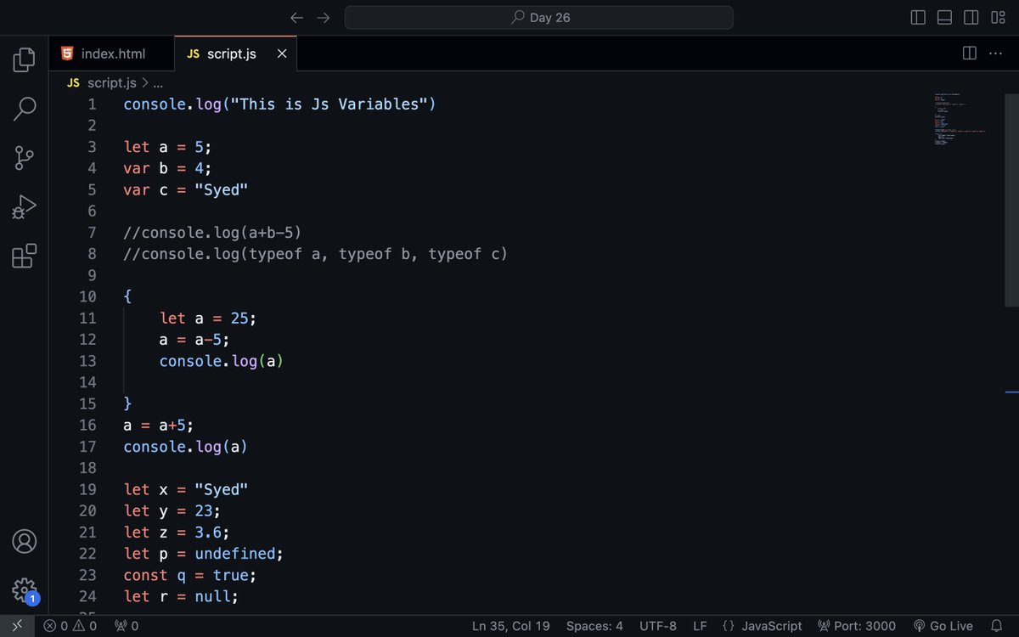Click the closing brace on line 15
This screenshot has height=637, width=1019.
point(127,403)
